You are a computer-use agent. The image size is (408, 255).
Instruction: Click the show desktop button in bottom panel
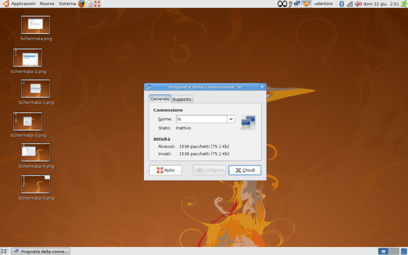(x=4, y=251)
